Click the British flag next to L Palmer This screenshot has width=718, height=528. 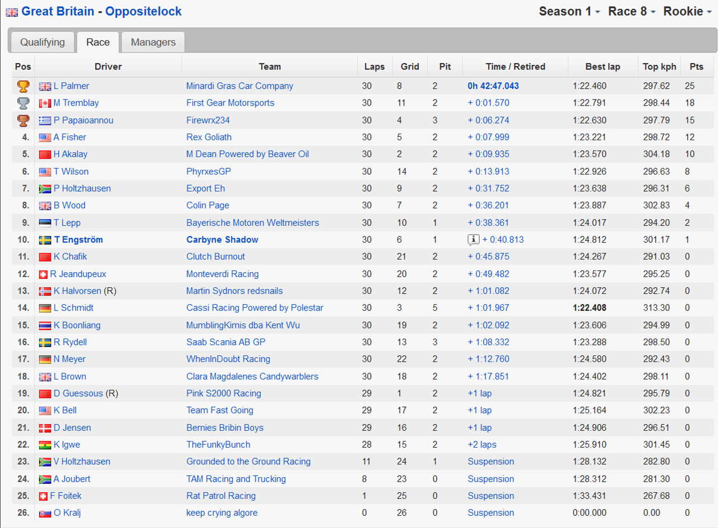click(45, 87)
